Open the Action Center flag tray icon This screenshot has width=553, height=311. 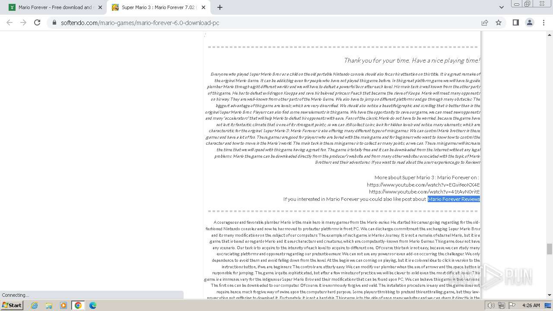512,305
